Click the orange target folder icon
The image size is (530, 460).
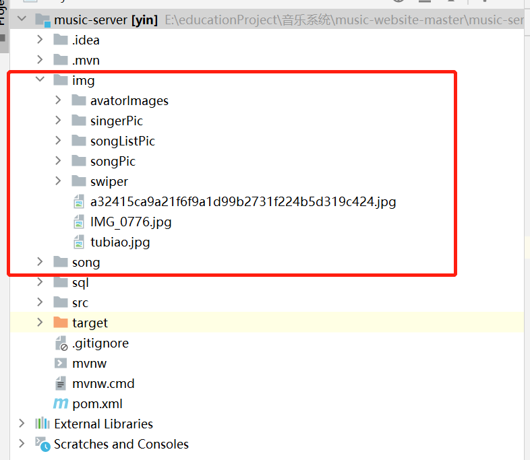61,323
